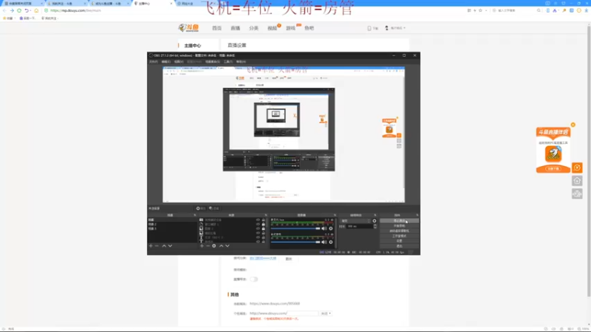Screen dimensions: 591x332
Task: Open the transition properties gear icon
Action: pos(375,221)
